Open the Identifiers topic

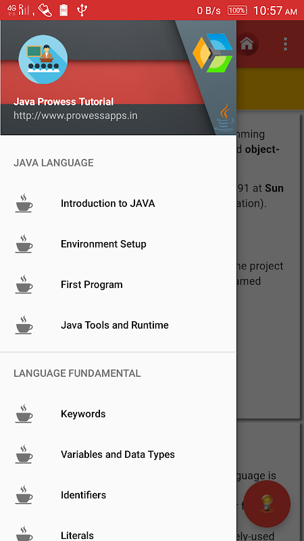pos(118,495)
